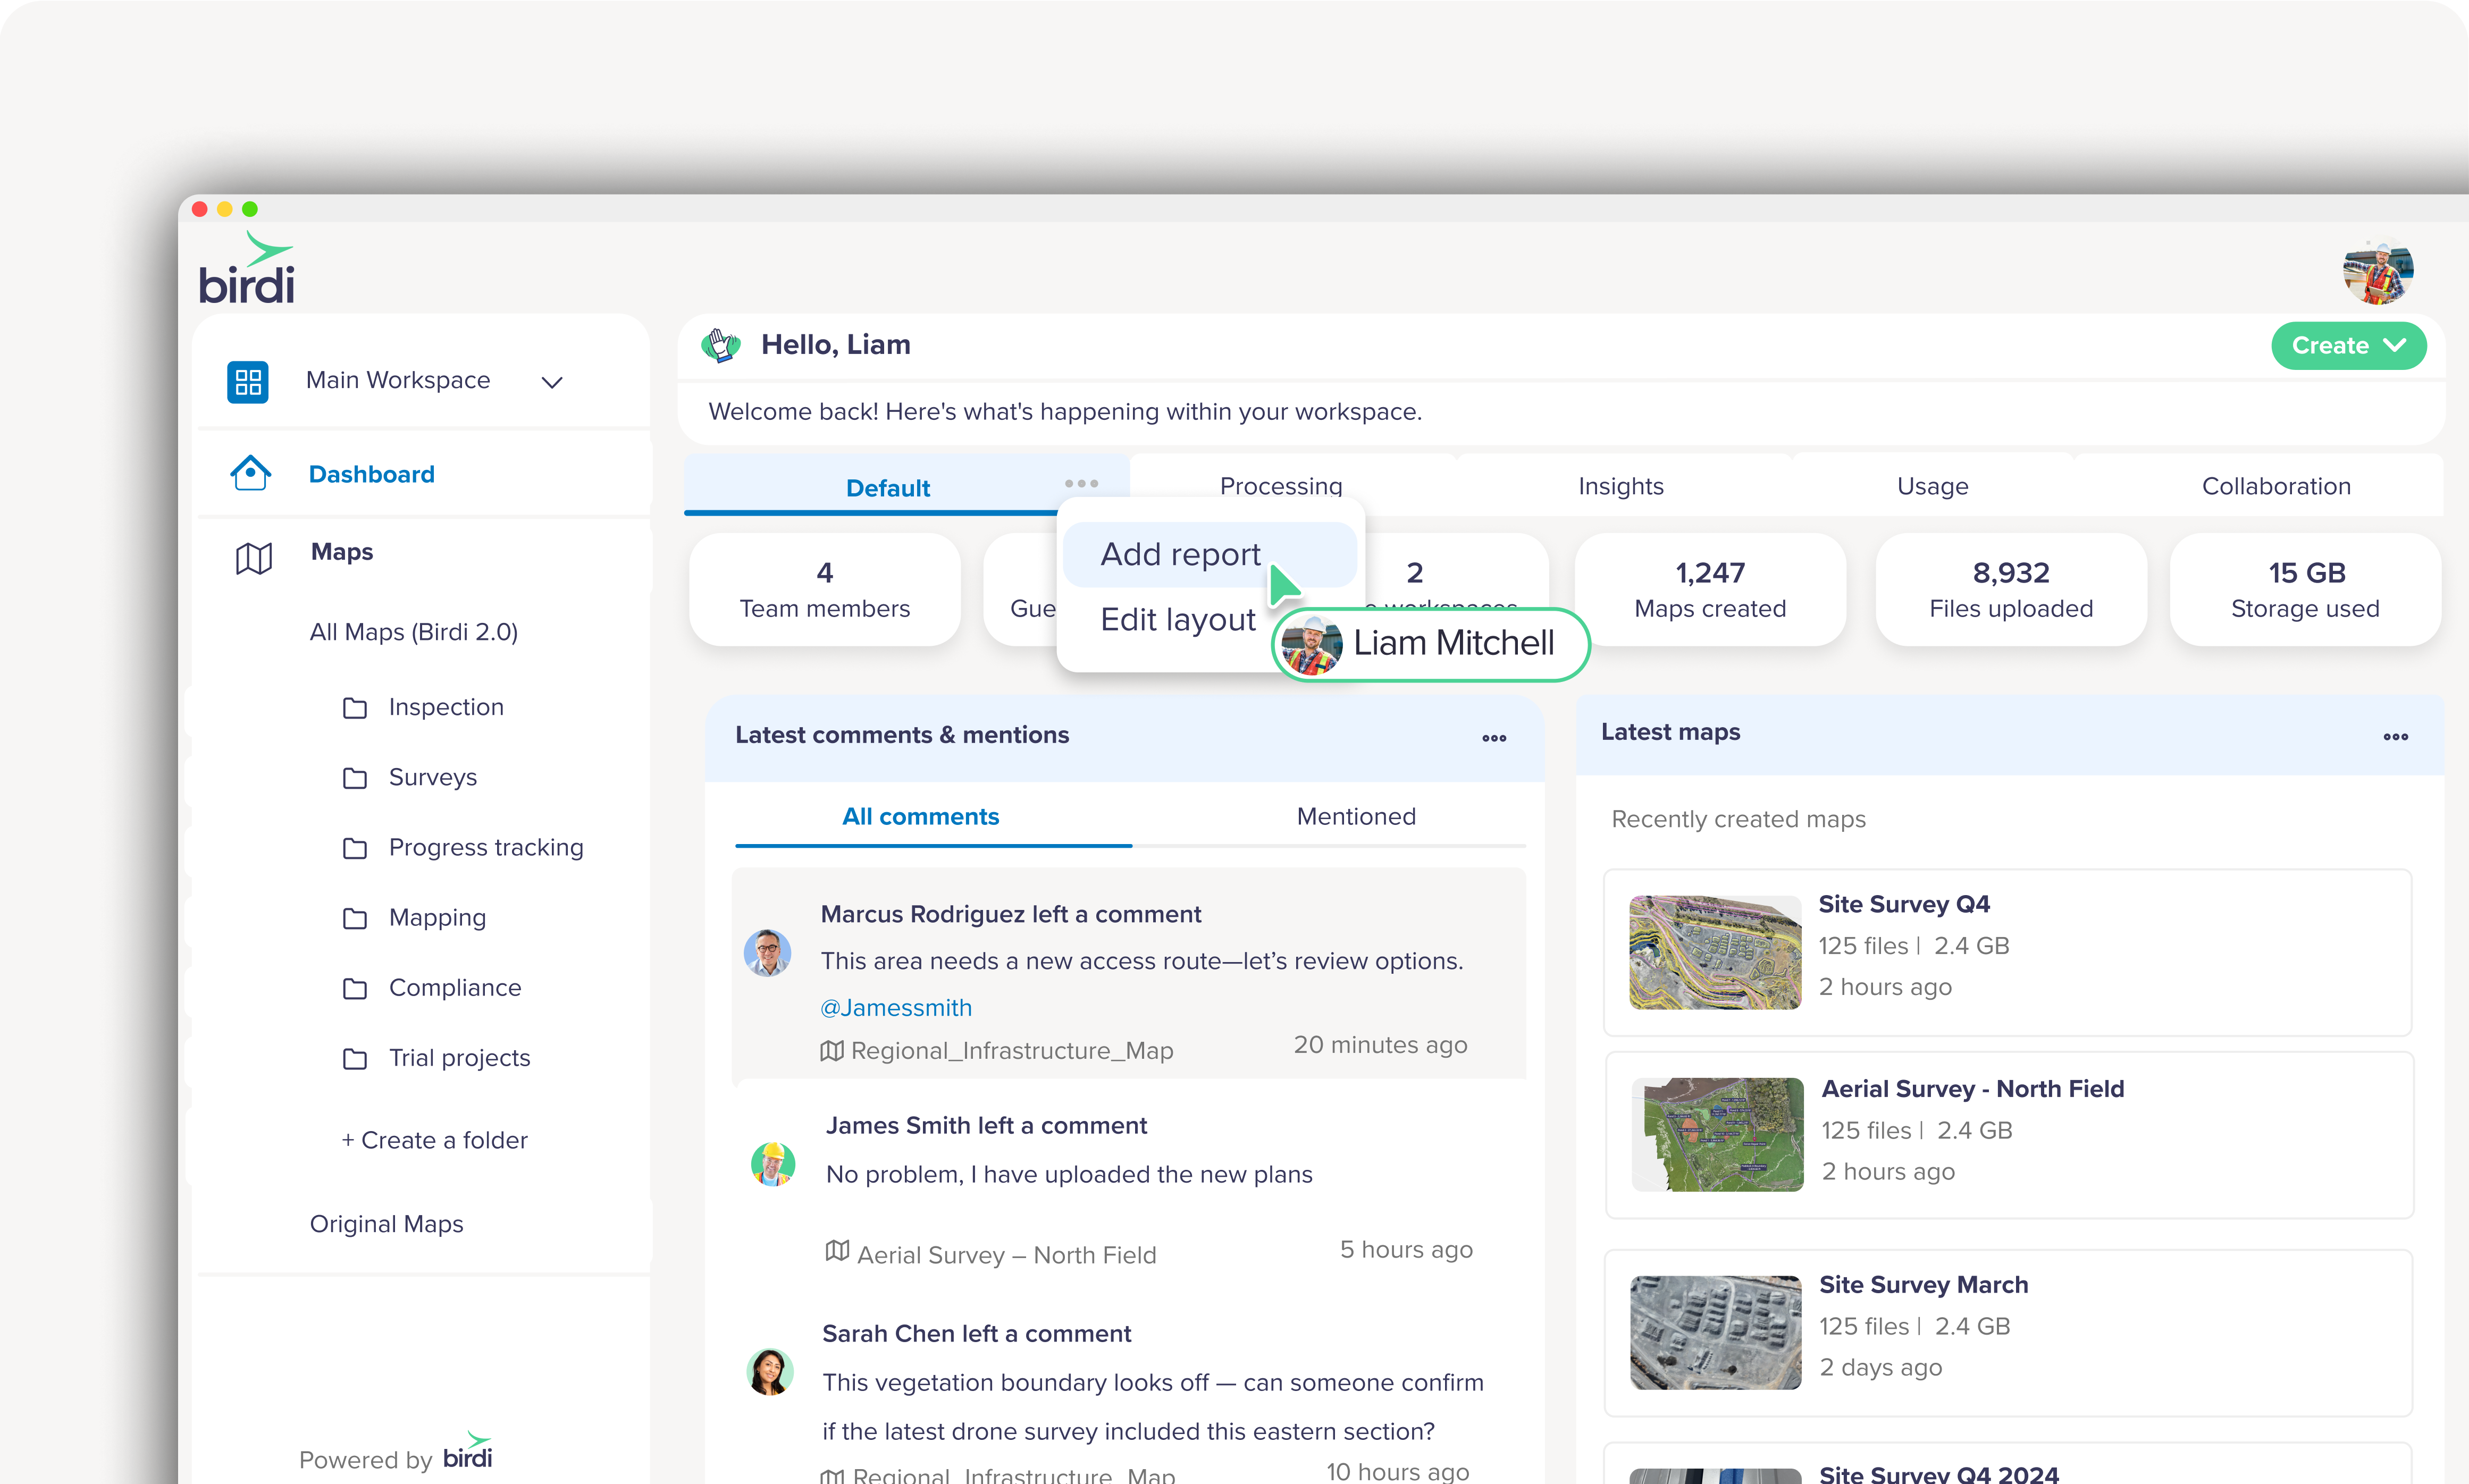Switch to the Mentioned comments tab

(1356, 816)
